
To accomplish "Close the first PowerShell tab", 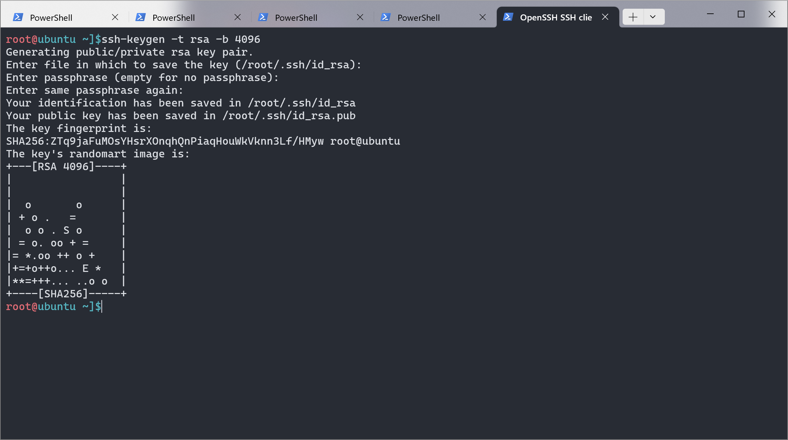I will pos(115,17).
